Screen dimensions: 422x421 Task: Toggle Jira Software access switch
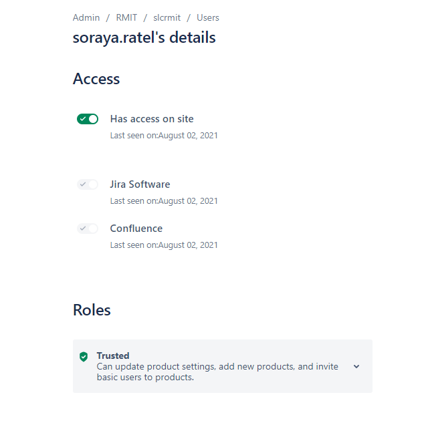click(x=88, y=184)
